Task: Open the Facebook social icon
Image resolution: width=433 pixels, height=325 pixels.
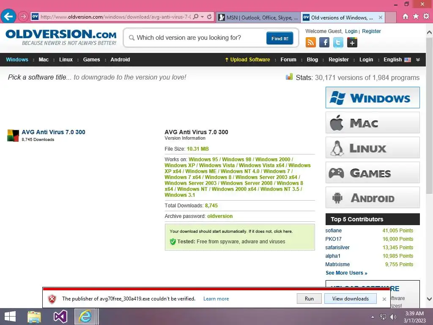Action: click(x=324, y=43)
